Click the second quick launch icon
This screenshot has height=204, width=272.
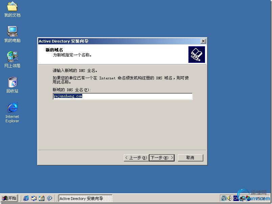pos(34,198)
